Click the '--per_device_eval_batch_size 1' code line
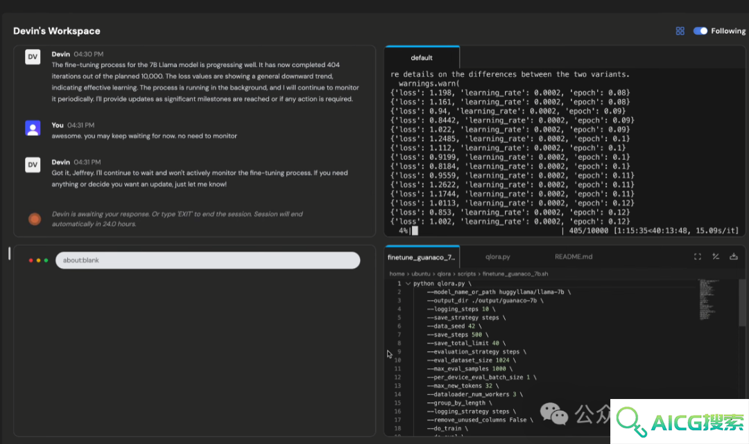Viewport: 749px width, 444px height. click(x=481, y=378)
